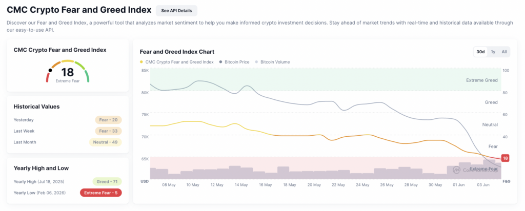Click the 70K price axis label
The image size is (525, 211).
[145, 137]
